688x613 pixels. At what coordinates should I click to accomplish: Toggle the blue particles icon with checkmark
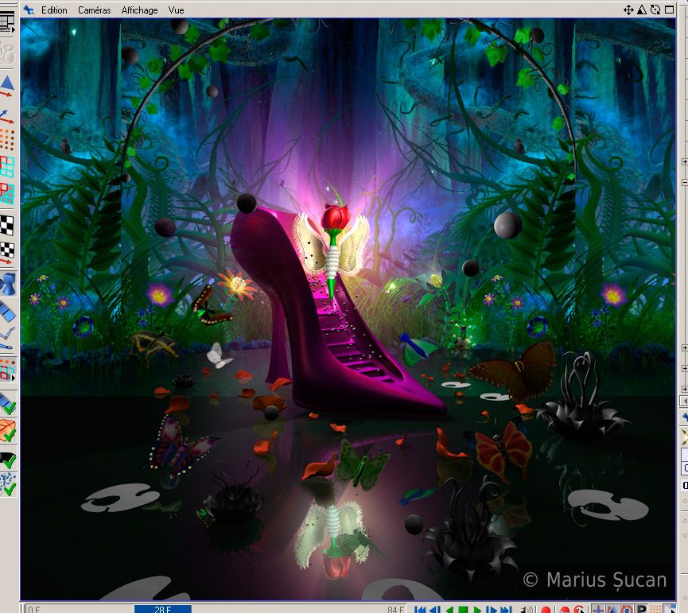tap(8, 484)
